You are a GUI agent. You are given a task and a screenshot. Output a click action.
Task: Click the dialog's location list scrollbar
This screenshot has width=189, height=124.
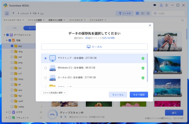point(147,68)
